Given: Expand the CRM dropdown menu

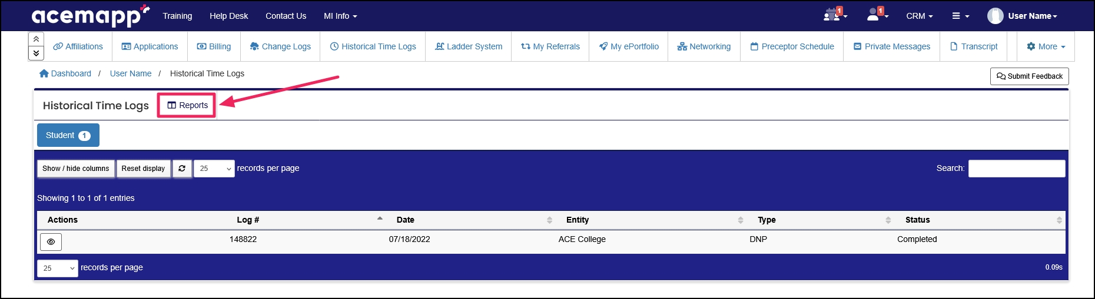Looking at the screenshot, I should click(919, 16).
